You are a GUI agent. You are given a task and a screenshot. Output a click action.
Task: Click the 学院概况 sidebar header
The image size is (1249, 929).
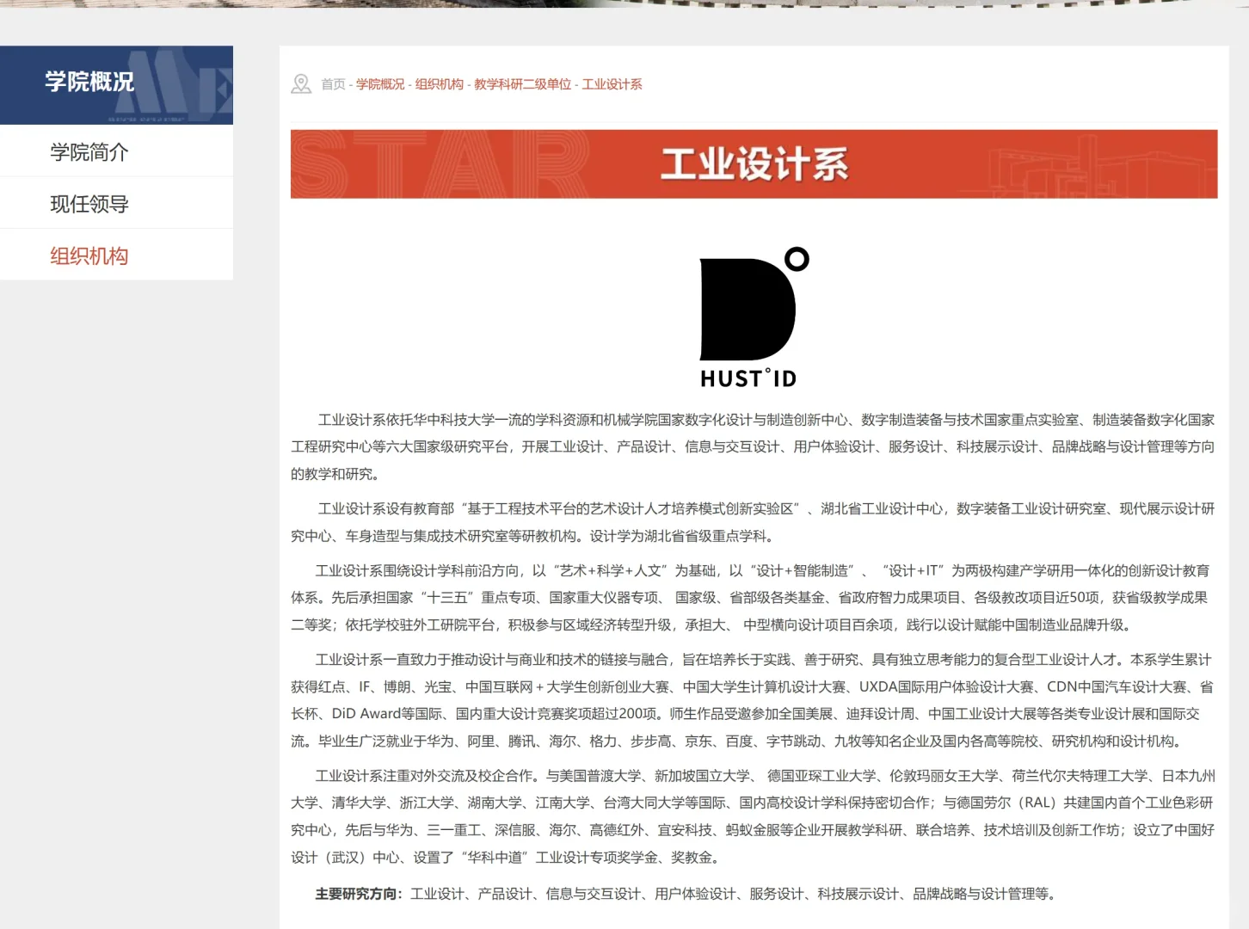(x=116, y=84)
